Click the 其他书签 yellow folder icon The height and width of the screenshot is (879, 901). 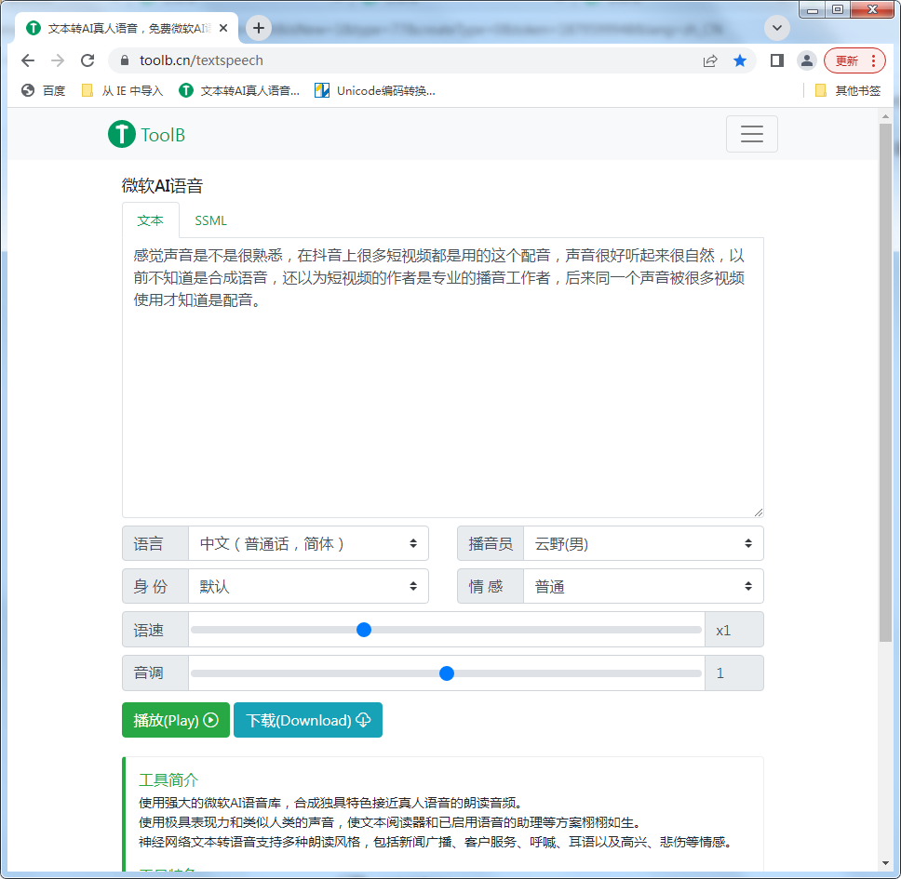pos(821,90)
